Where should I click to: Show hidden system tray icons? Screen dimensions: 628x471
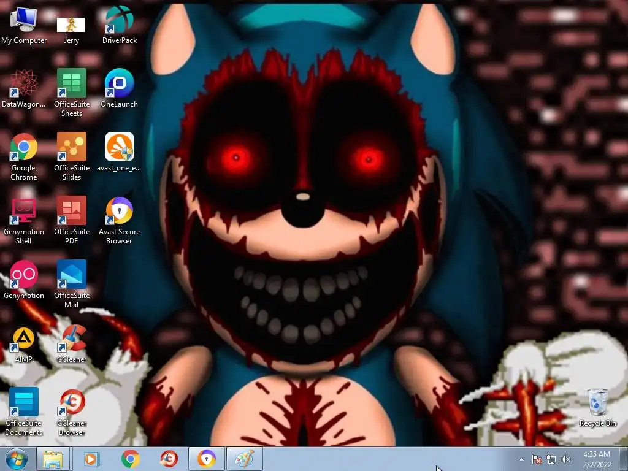521,459
